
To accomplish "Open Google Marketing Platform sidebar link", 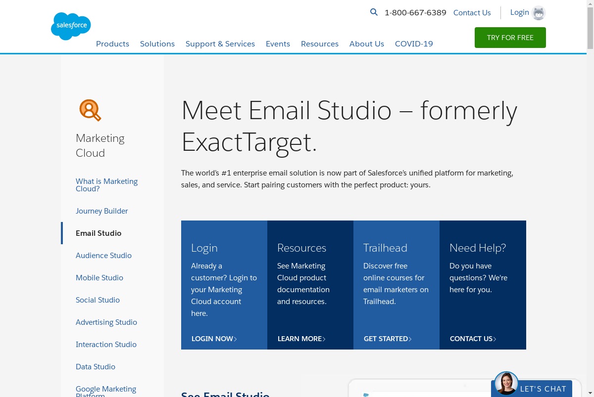I will pos(106,391).
